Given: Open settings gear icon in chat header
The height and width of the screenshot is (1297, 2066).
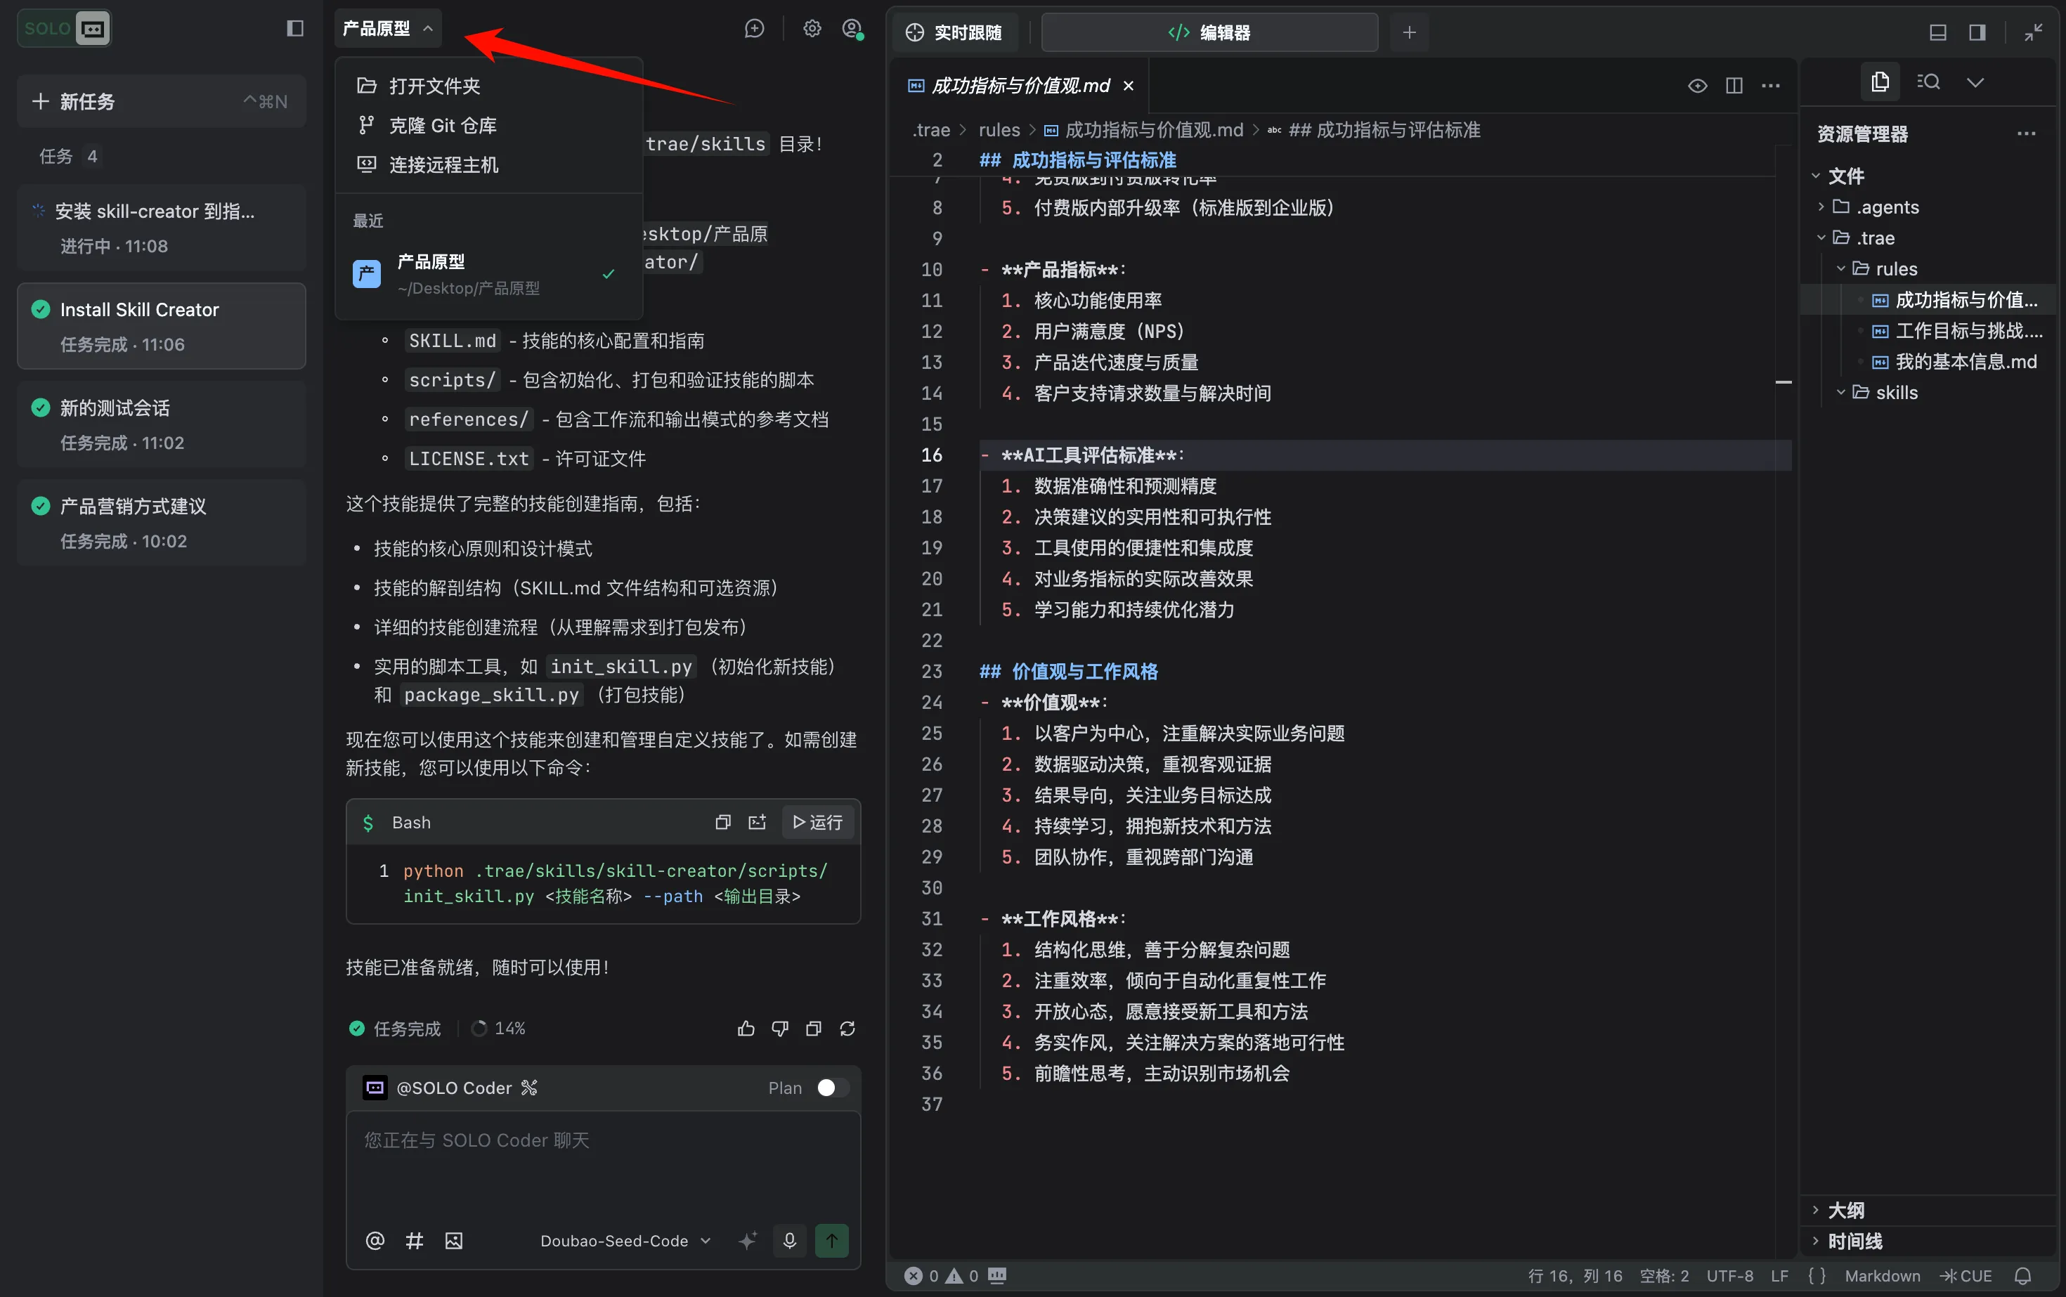Looking at the screenshot, I should 812,30.
